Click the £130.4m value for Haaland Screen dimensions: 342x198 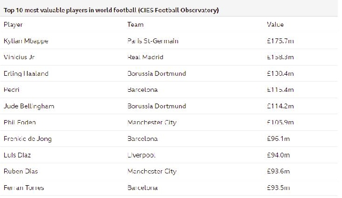pyautogui.click(x=280, y=74)
